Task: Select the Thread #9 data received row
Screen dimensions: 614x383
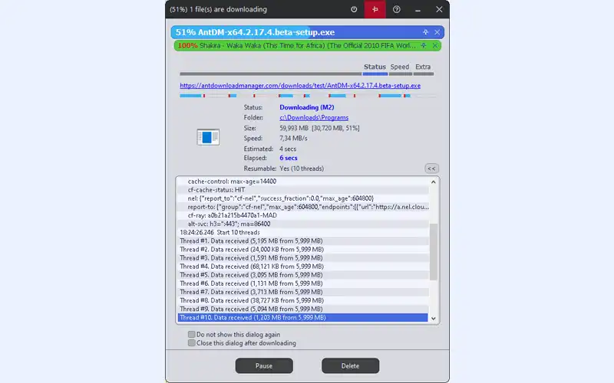Action: click(x=303, y=309)
